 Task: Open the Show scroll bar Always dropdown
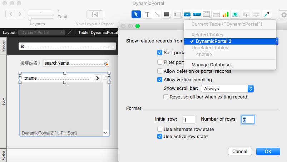coord(227,88)
